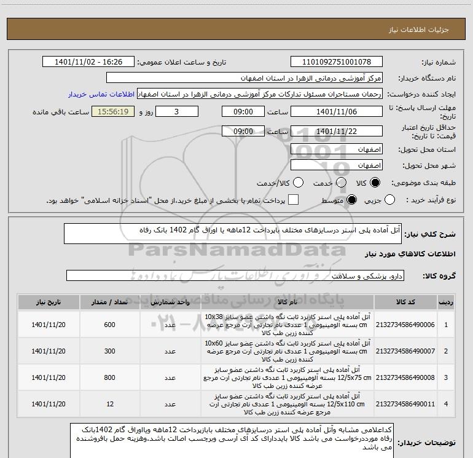Click the تاریخ نیاز column header
Image resolution: width=473 pixels, height=458 pixels.
tap(49, 302)
